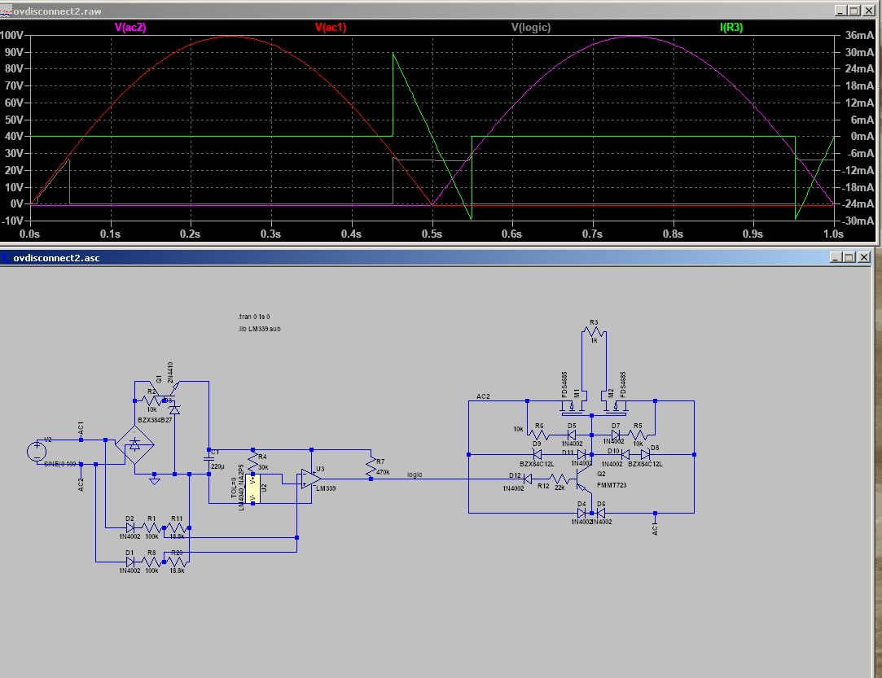Select the V(ac2) trace label
Image resolution: width=882 pixels, height=678 pixels.
(130, 27)
